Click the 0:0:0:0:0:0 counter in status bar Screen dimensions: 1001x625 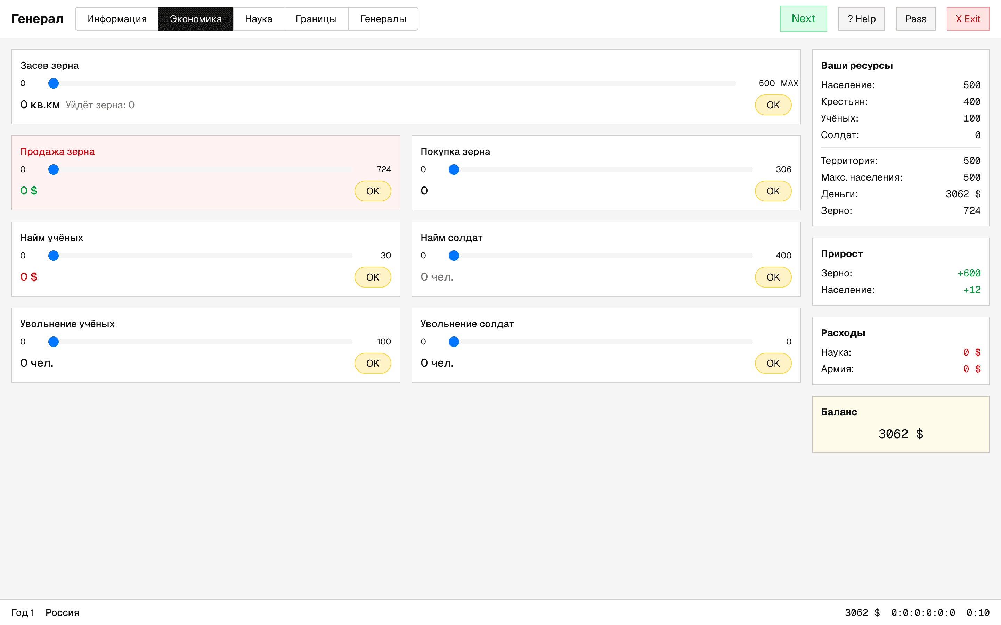(x=923, y=612)
